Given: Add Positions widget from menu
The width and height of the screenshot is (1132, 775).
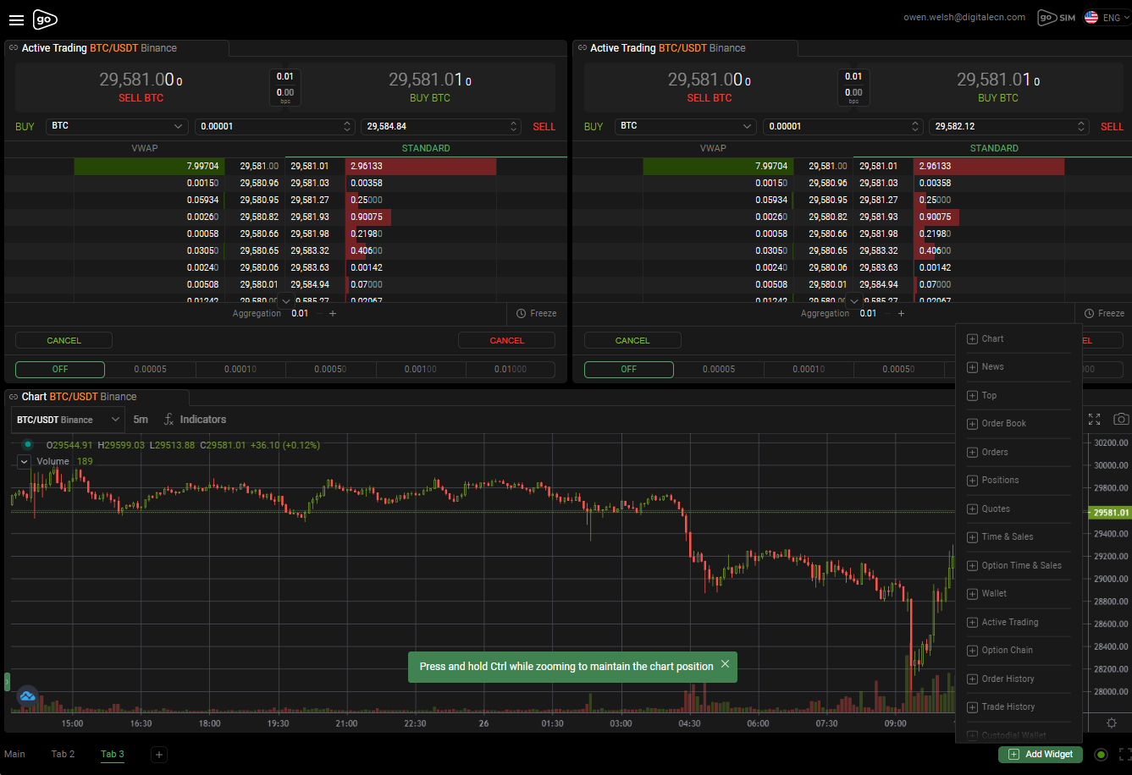Looking at the screenshot, I should point(1019,481).
